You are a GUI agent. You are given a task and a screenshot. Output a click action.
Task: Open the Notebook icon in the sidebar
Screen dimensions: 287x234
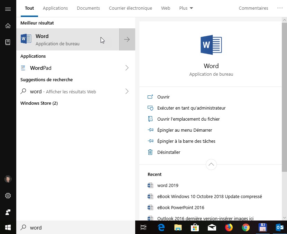point(8,42)
